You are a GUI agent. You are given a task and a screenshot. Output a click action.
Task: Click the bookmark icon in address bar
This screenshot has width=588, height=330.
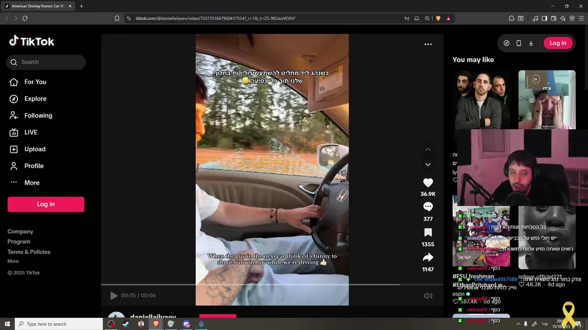click(117, 18)
